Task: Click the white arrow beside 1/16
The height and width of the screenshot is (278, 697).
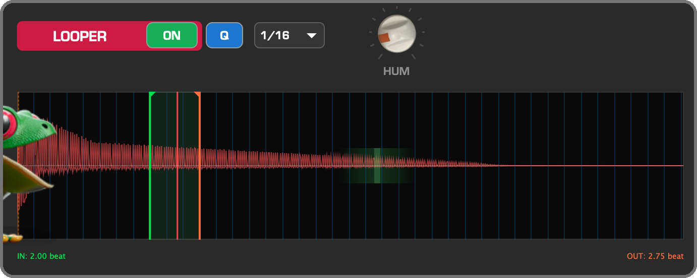Action: [312, 36]
